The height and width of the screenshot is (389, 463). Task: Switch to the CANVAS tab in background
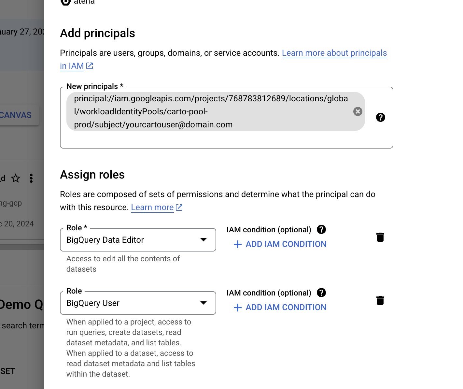[16, 115]
